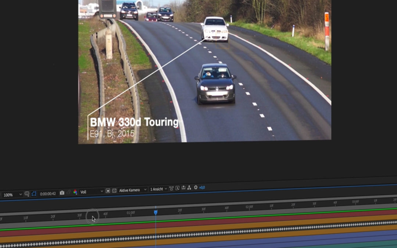Click the dark VW car in the preview
Image resolution: width=397 pixels, height=248 pixels.
tap(215, 83)
